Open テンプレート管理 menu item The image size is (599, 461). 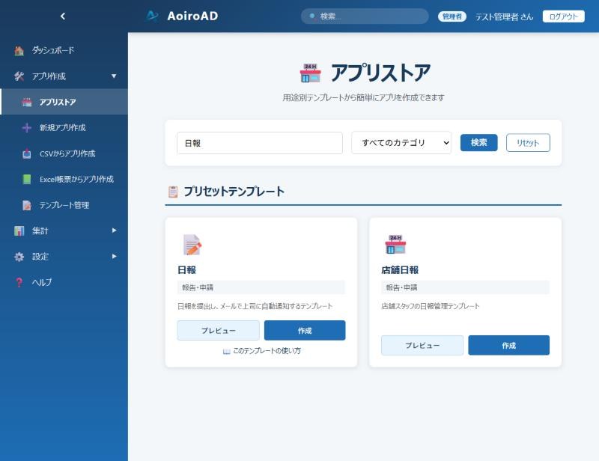[x=64, y=205]
